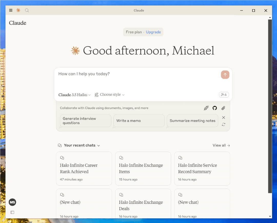Dismiss the suggestion prompts with X
This screenshot has height=223, width=277.
click(x=223, y=118)
